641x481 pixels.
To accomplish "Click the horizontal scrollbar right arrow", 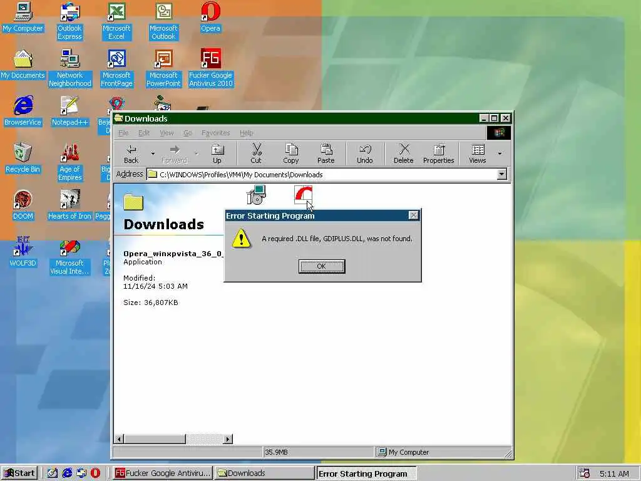I will click(x=228, y=439).
